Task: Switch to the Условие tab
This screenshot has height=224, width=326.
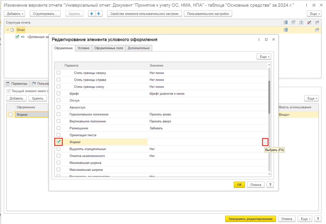Action: tap(83, 48)
